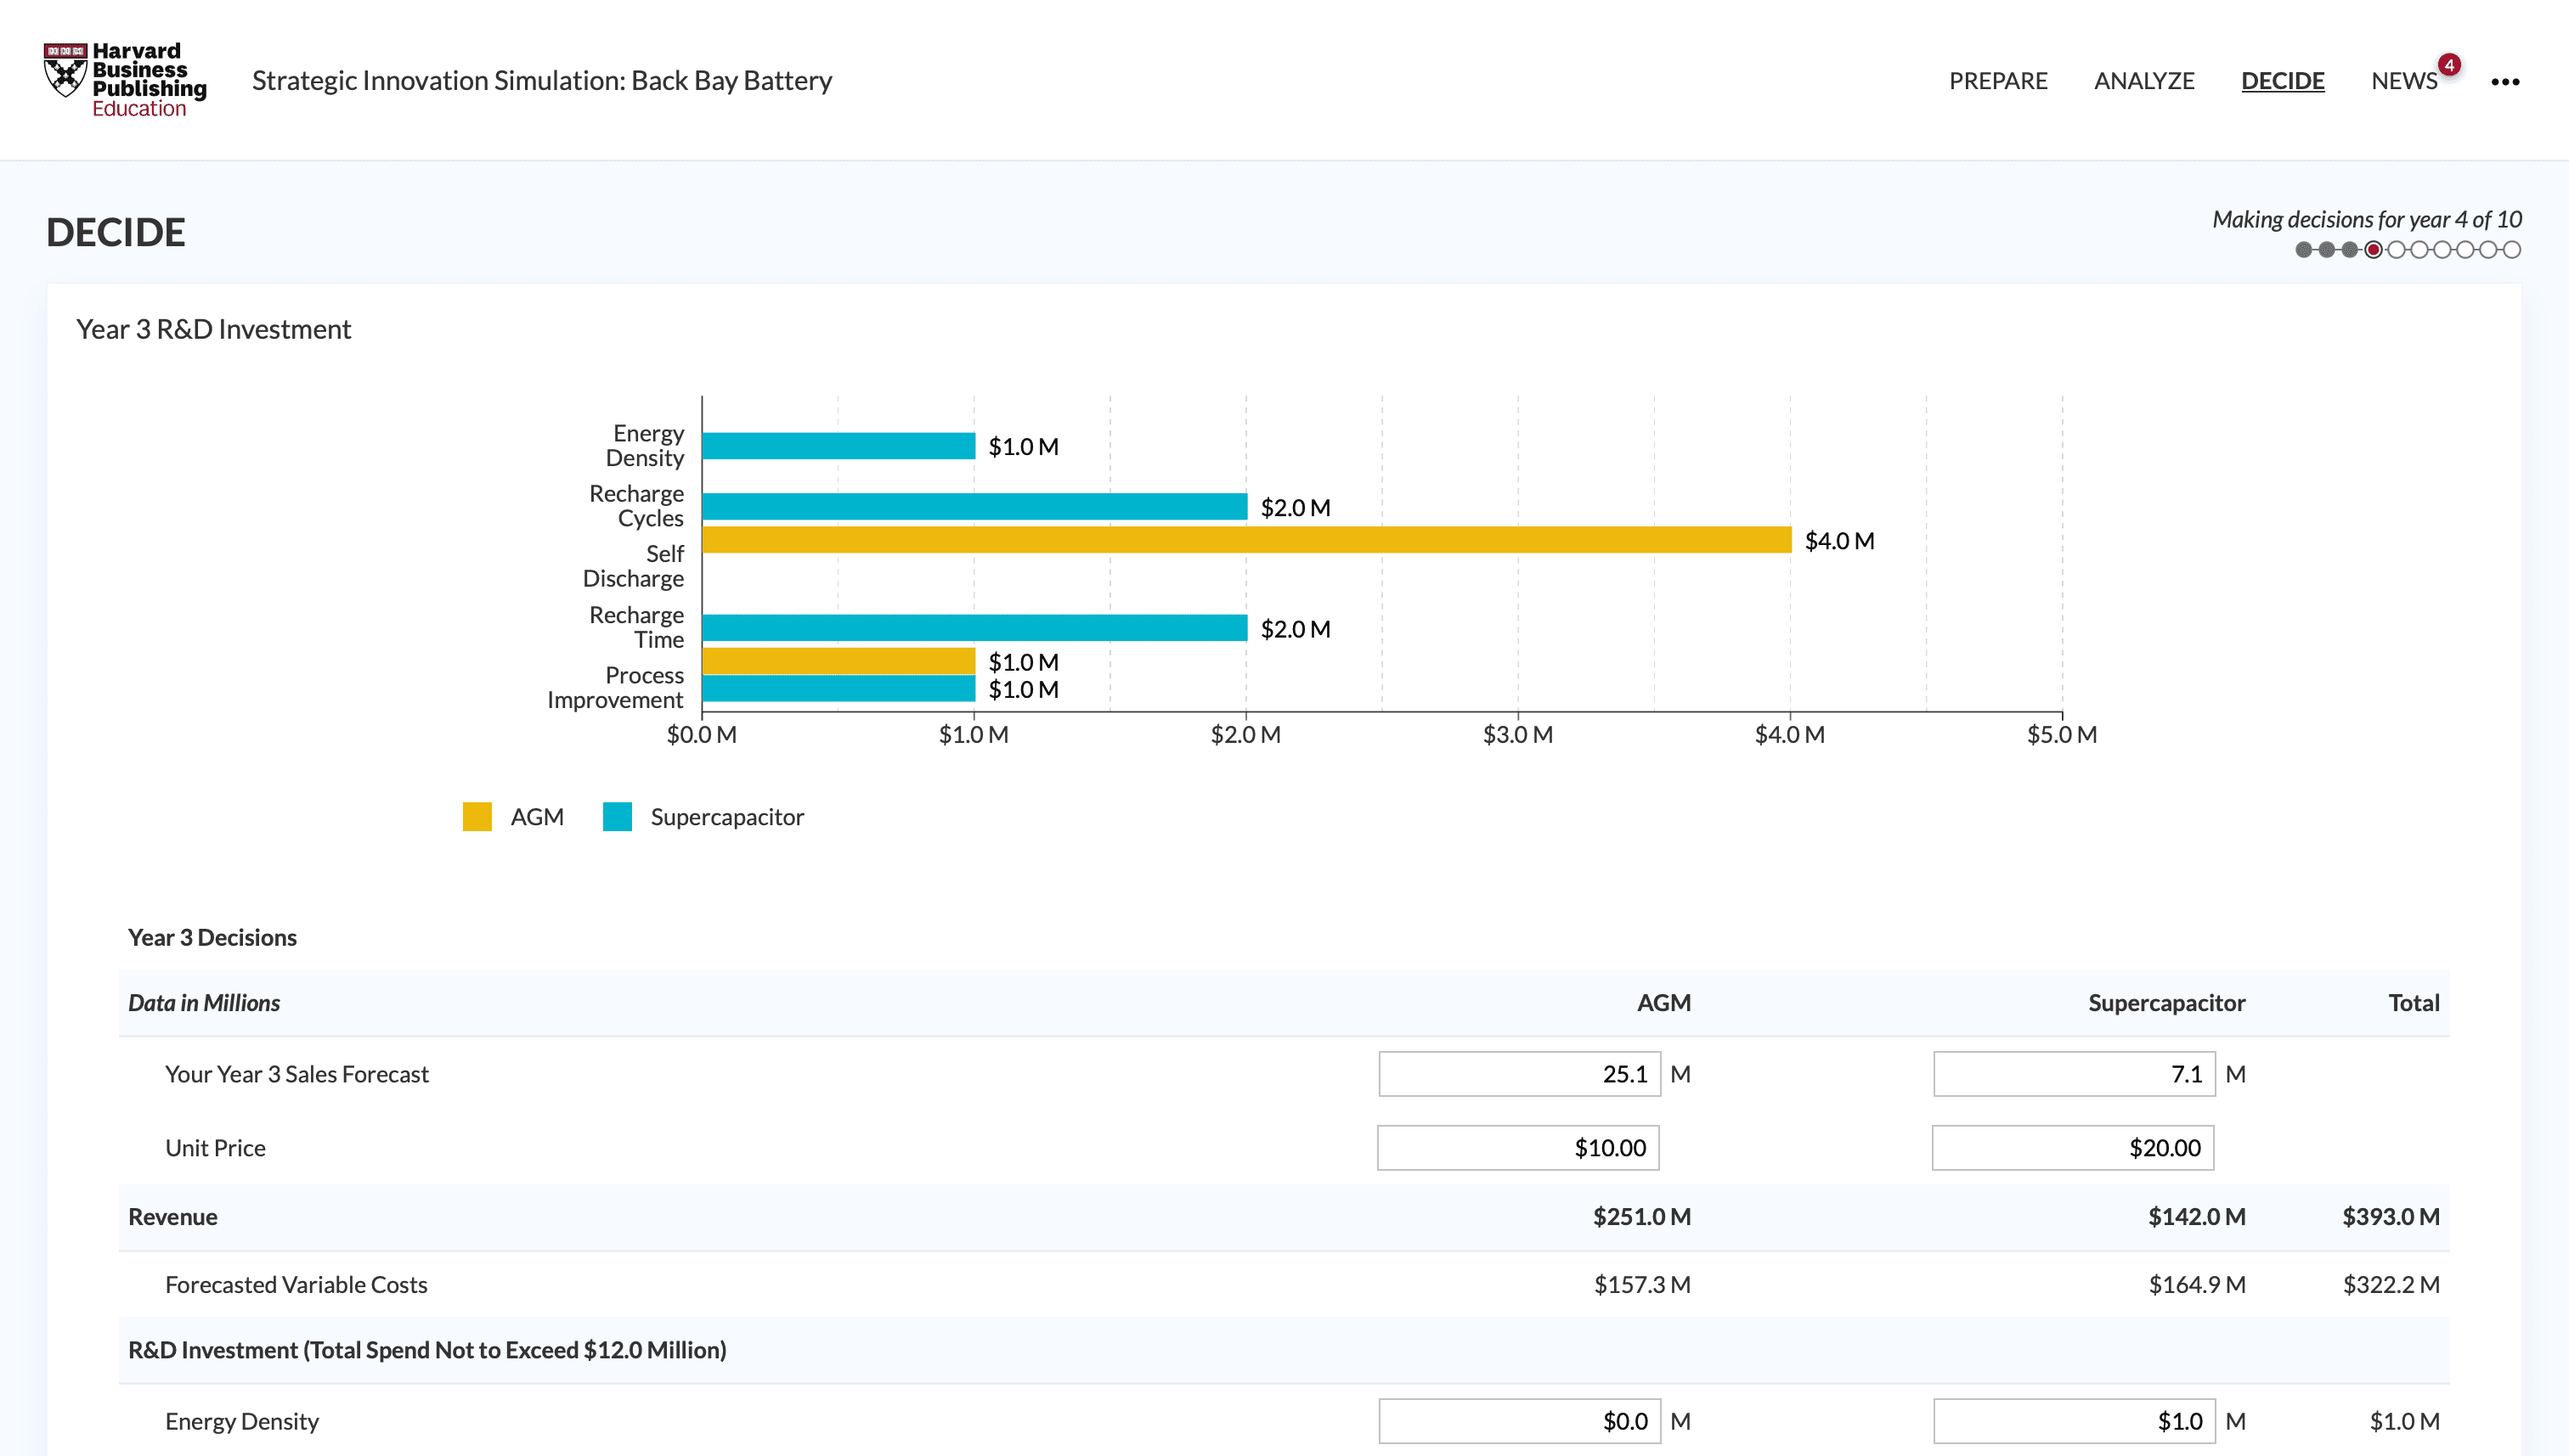The image size is (2569, 1456).
Task: Click the red NEWS notification badge
Action: [x=2449, y=65]
